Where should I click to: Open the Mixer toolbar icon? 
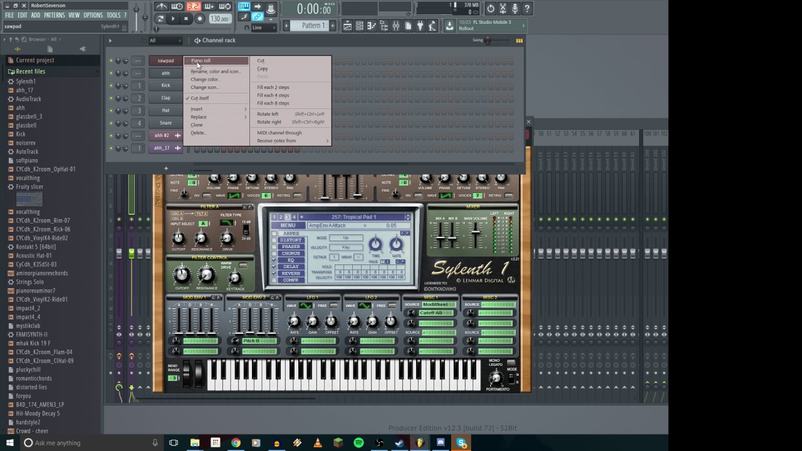(x=396, y=26)
